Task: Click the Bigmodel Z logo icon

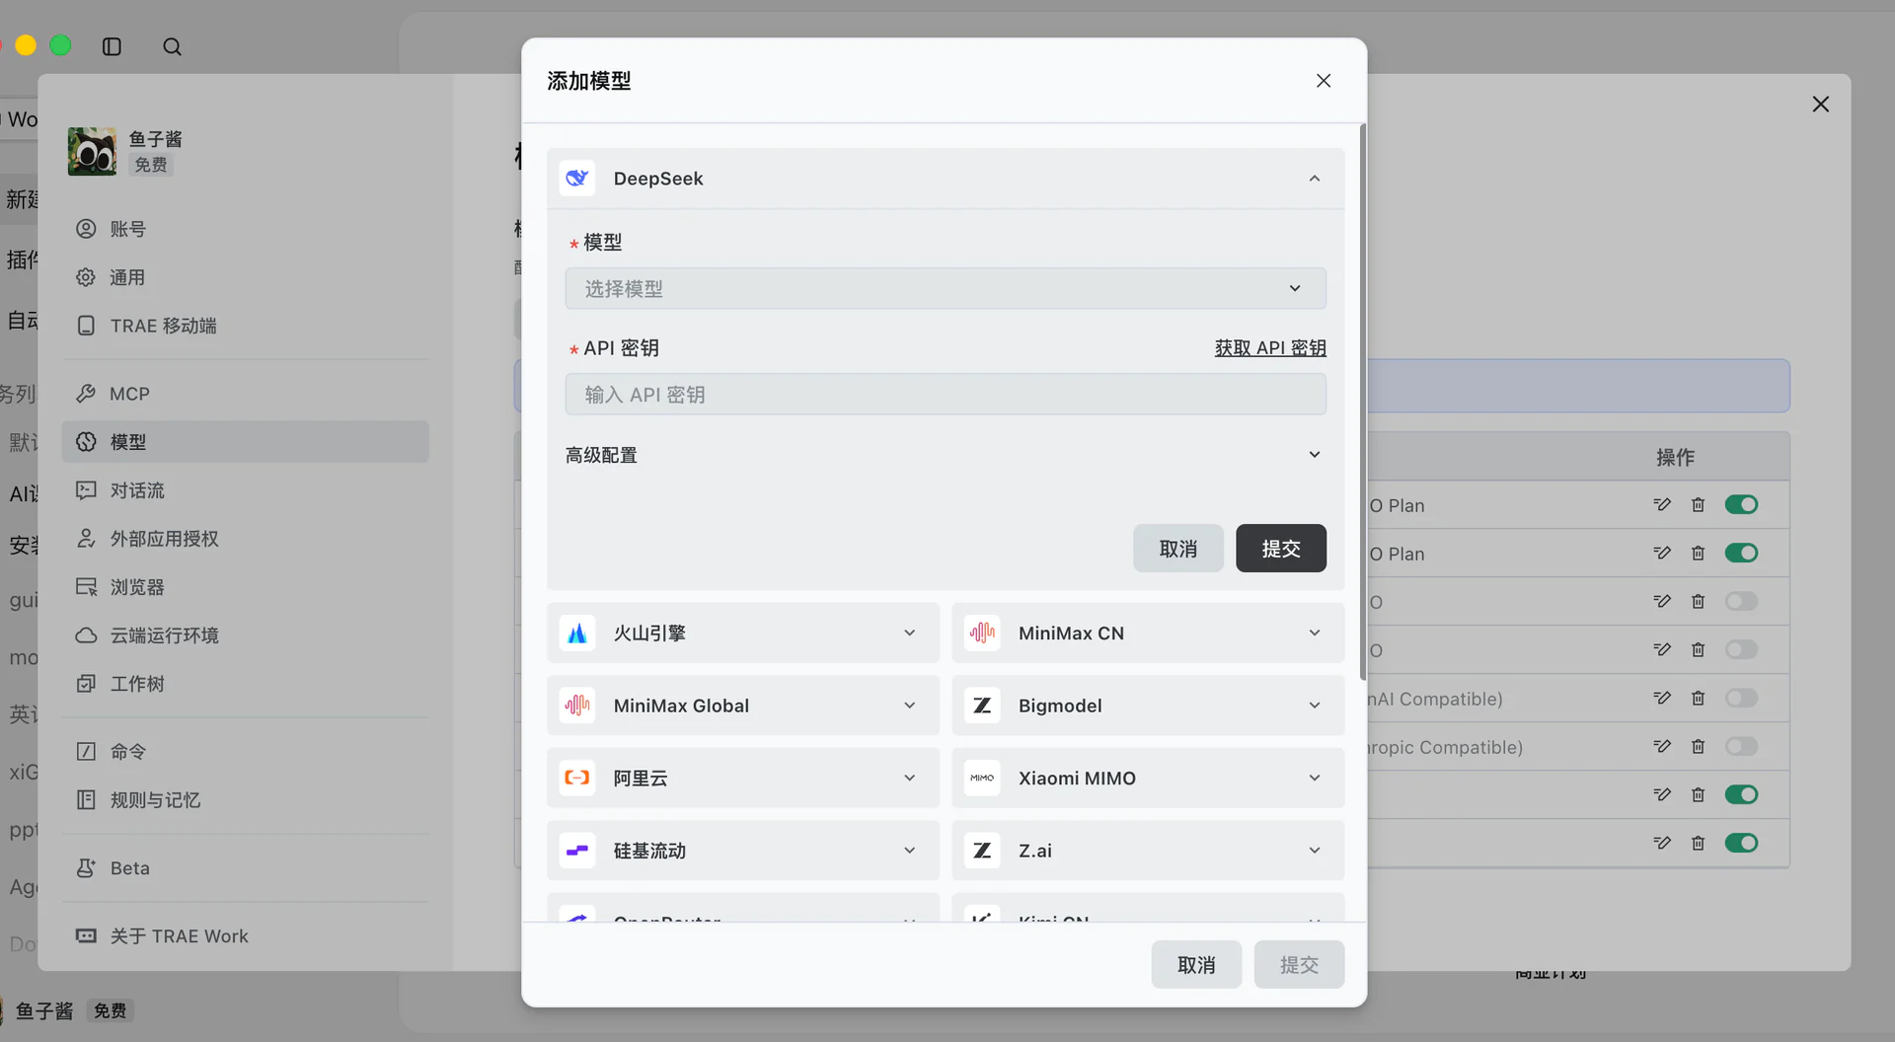Action: click(982, 706)
